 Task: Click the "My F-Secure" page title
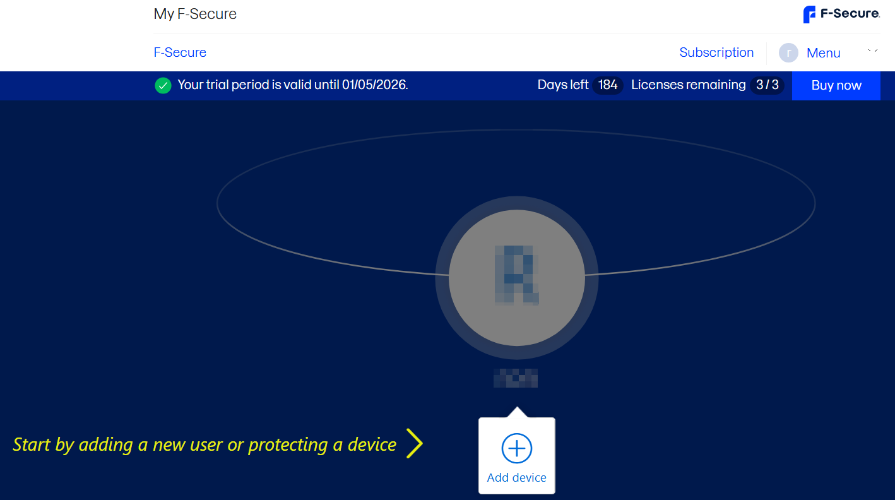click(x=195, y=14)
